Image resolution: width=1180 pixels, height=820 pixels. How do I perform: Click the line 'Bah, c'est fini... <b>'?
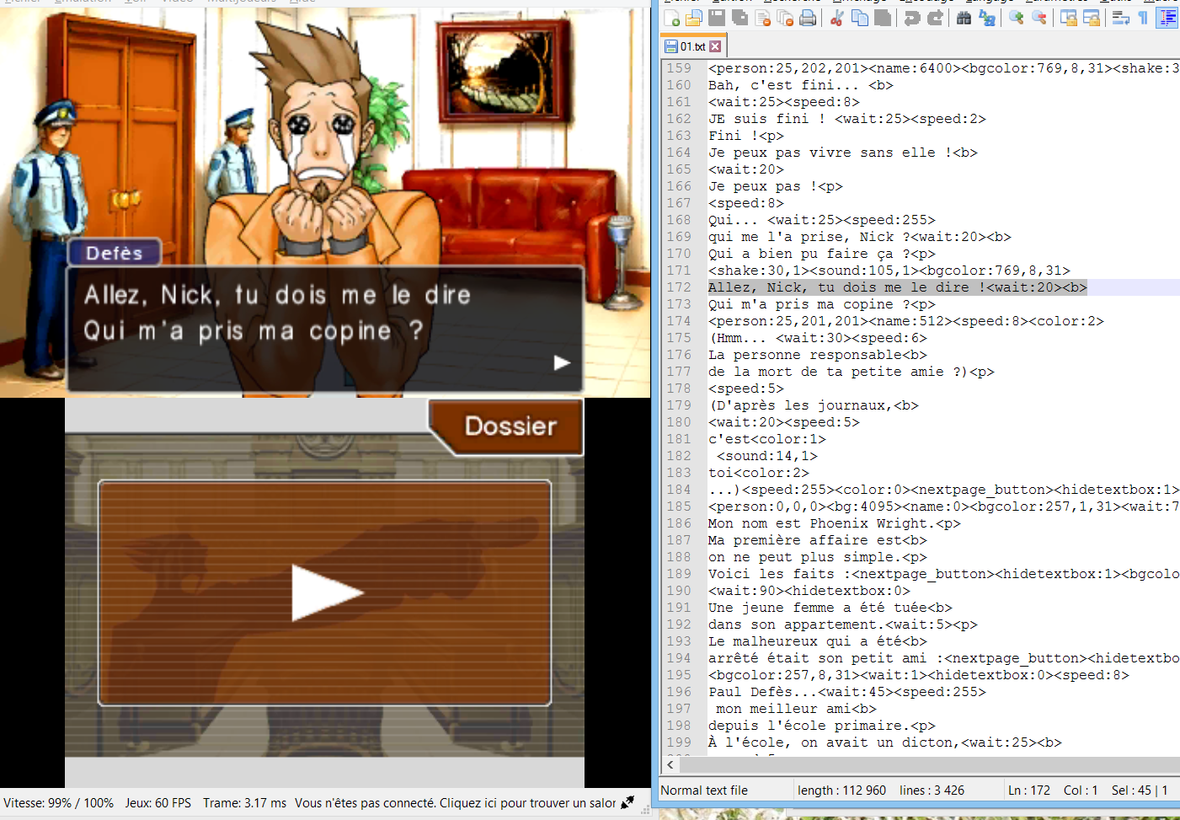pyautogui.click(x=800, y=85)
